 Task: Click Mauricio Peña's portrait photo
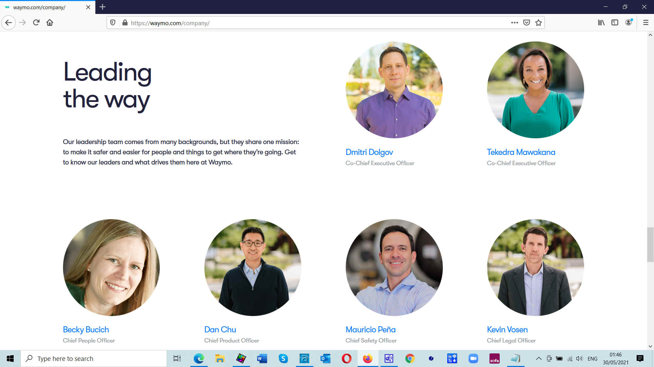[394, 267]
